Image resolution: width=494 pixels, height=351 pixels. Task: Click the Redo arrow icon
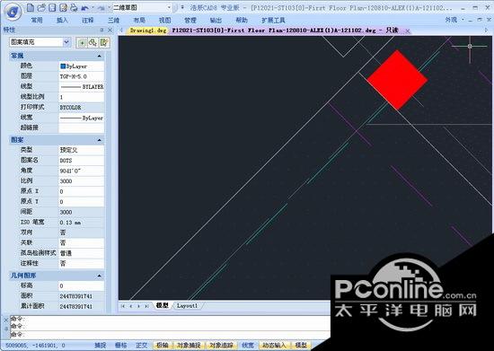pyautogui.click(x=101, y=7)
